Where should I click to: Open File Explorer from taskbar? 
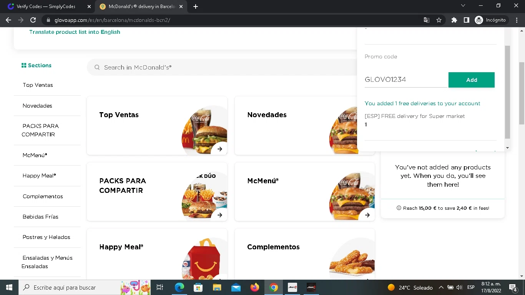tap(217, 287)
